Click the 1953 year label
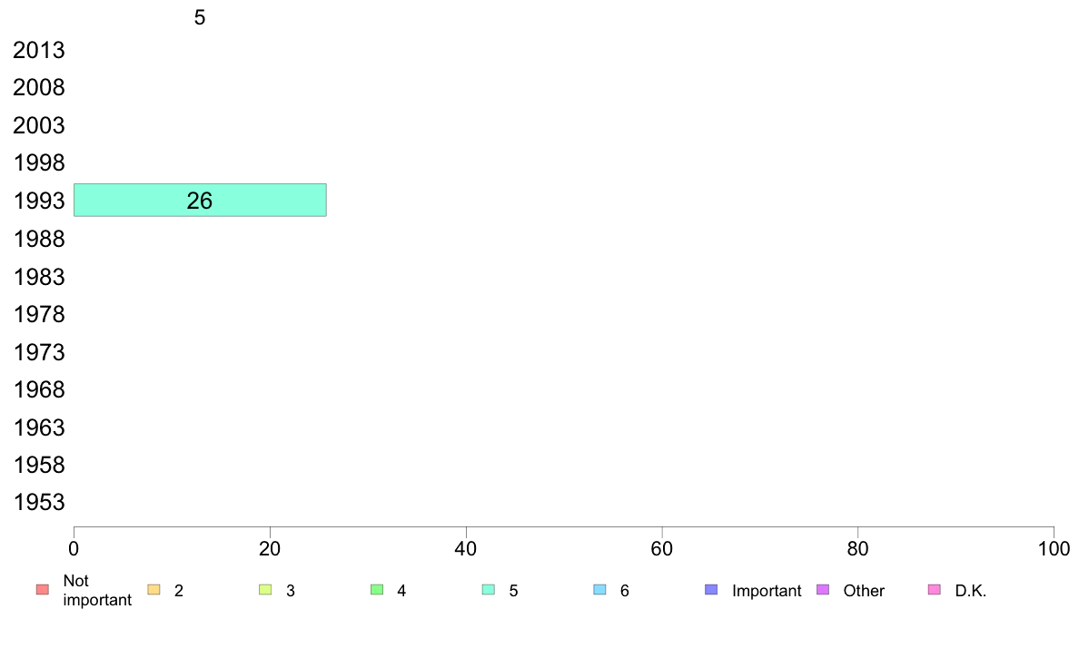The width and height of the screenshot is (1079, 668). pos(39,503)
